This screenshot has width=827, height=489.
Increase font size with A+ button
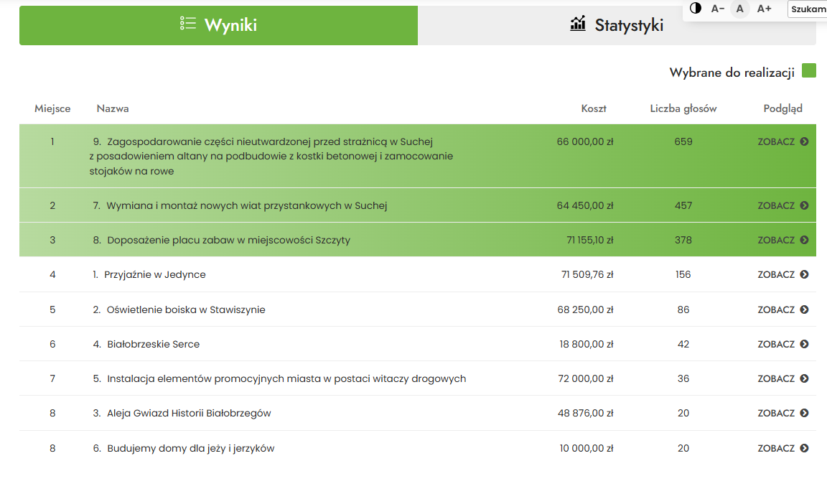(x=764, y=9)
